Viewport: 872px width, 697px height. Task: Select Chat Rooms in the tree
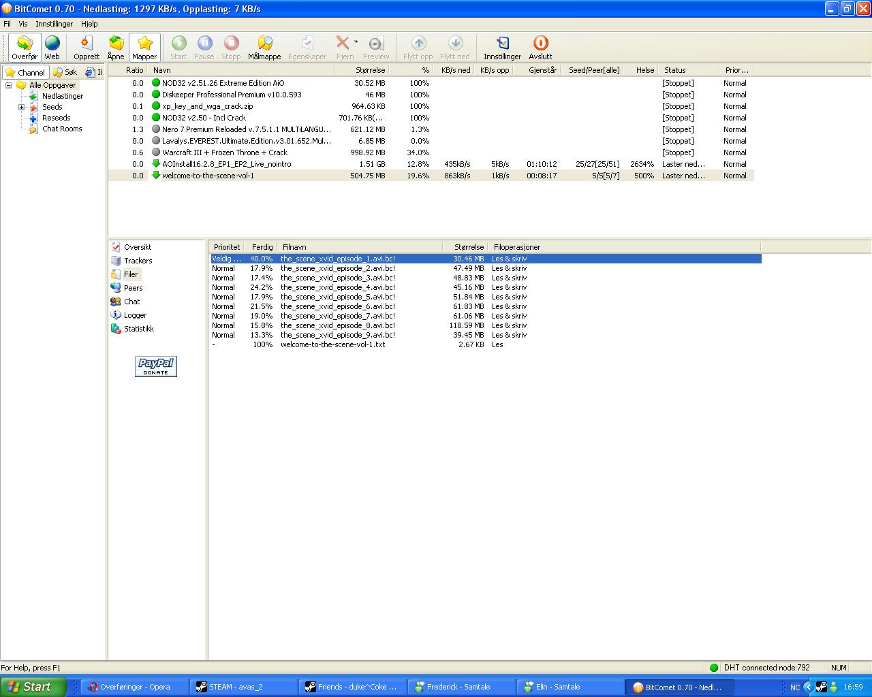62,129
